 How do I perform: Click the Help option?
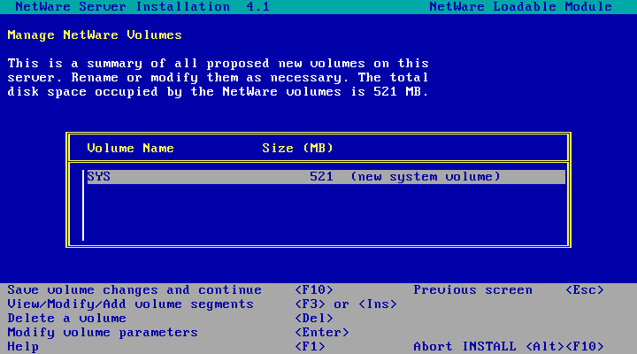coord(23,347)
